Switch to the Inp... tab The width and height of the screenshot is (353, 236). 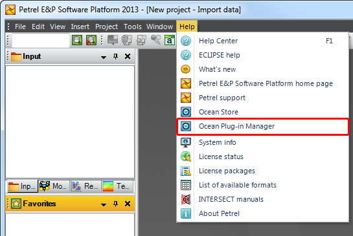coord(22,186)
